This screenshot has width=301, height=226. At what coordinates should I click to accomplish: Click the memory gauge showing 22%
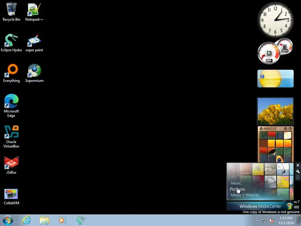[x=285, y=46]
